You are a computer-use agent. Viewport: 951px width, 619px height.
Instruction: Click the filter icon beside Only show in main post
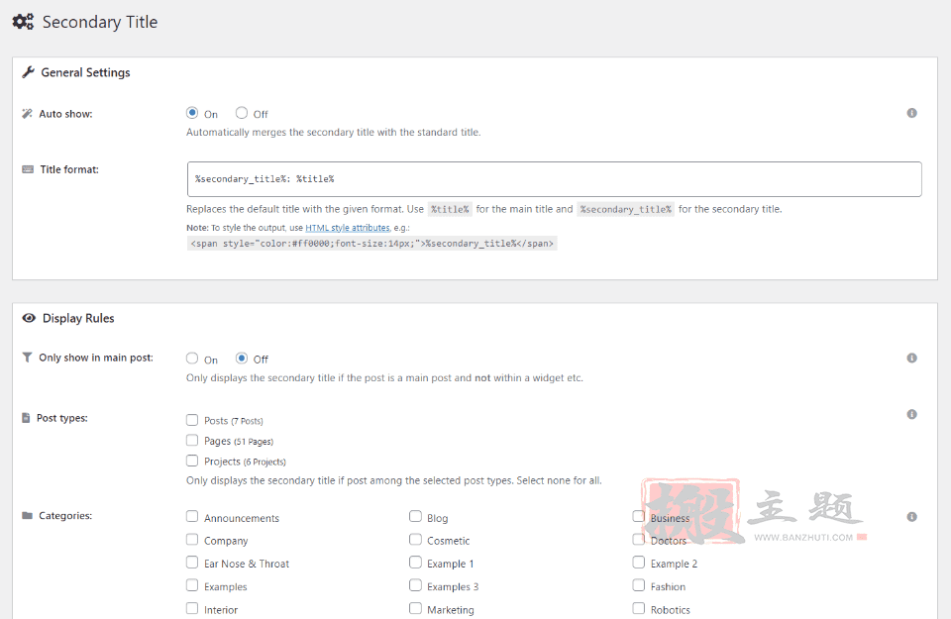(27, 358)
